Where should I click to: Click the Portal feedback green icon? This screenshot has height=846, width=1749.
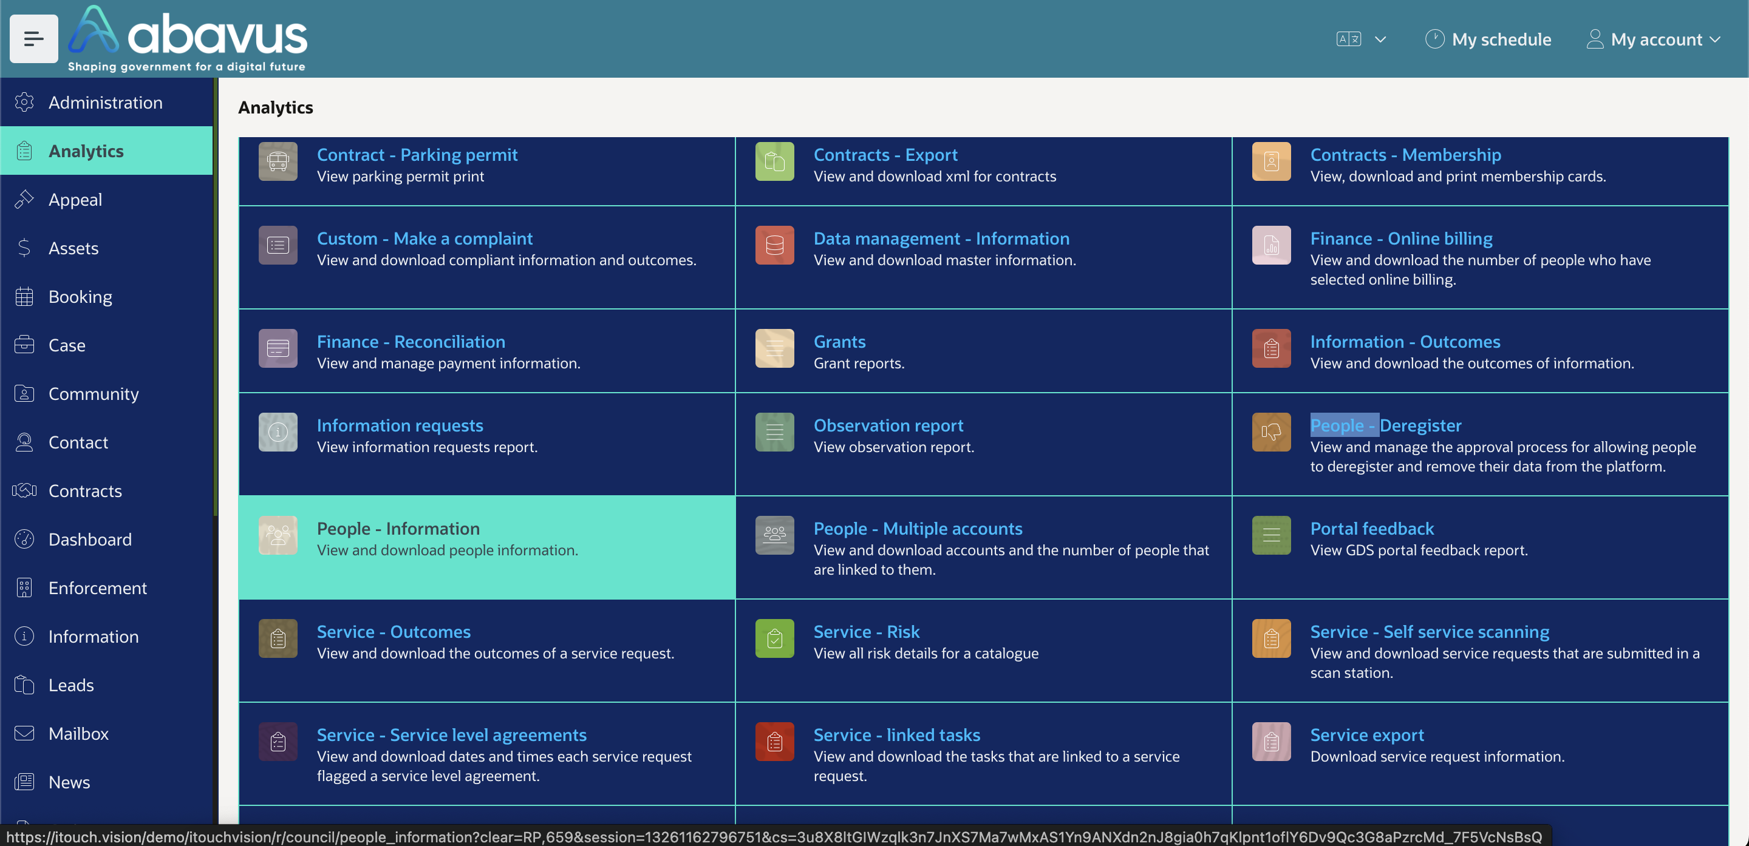click(1272, 535)
